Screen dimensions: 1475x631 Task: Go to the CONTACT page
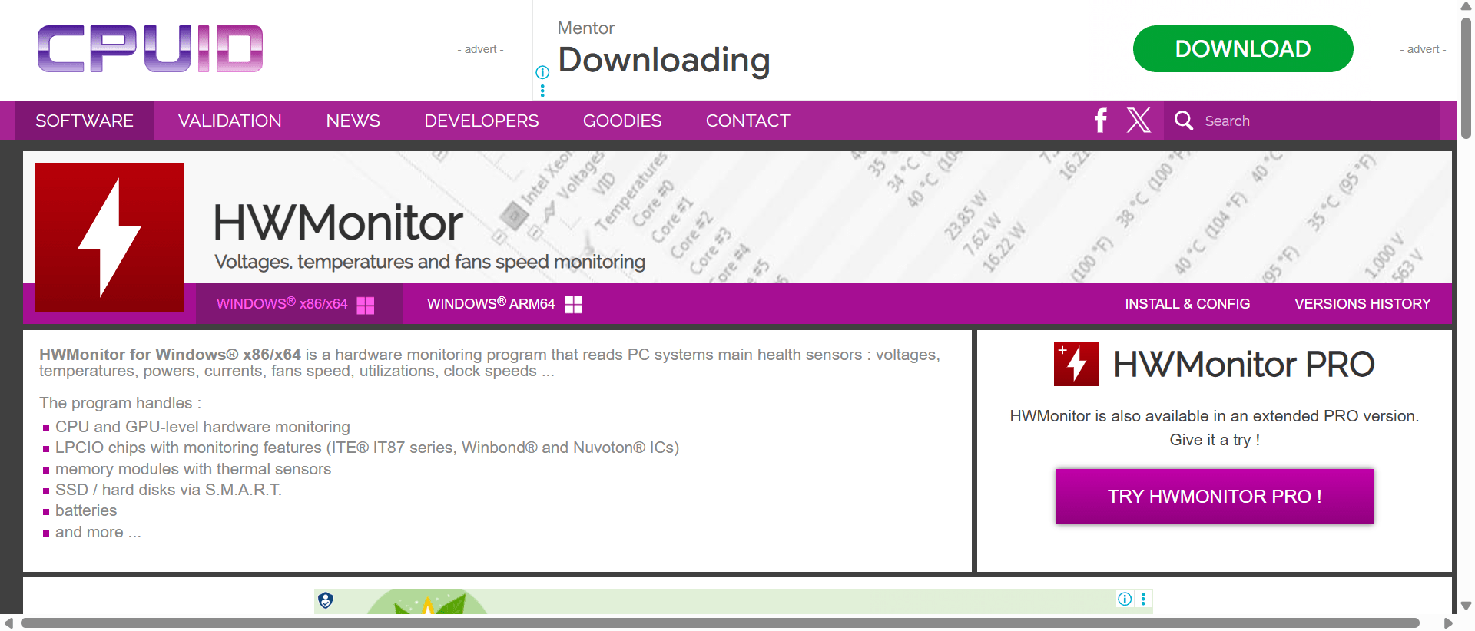(x=747, y=121)
